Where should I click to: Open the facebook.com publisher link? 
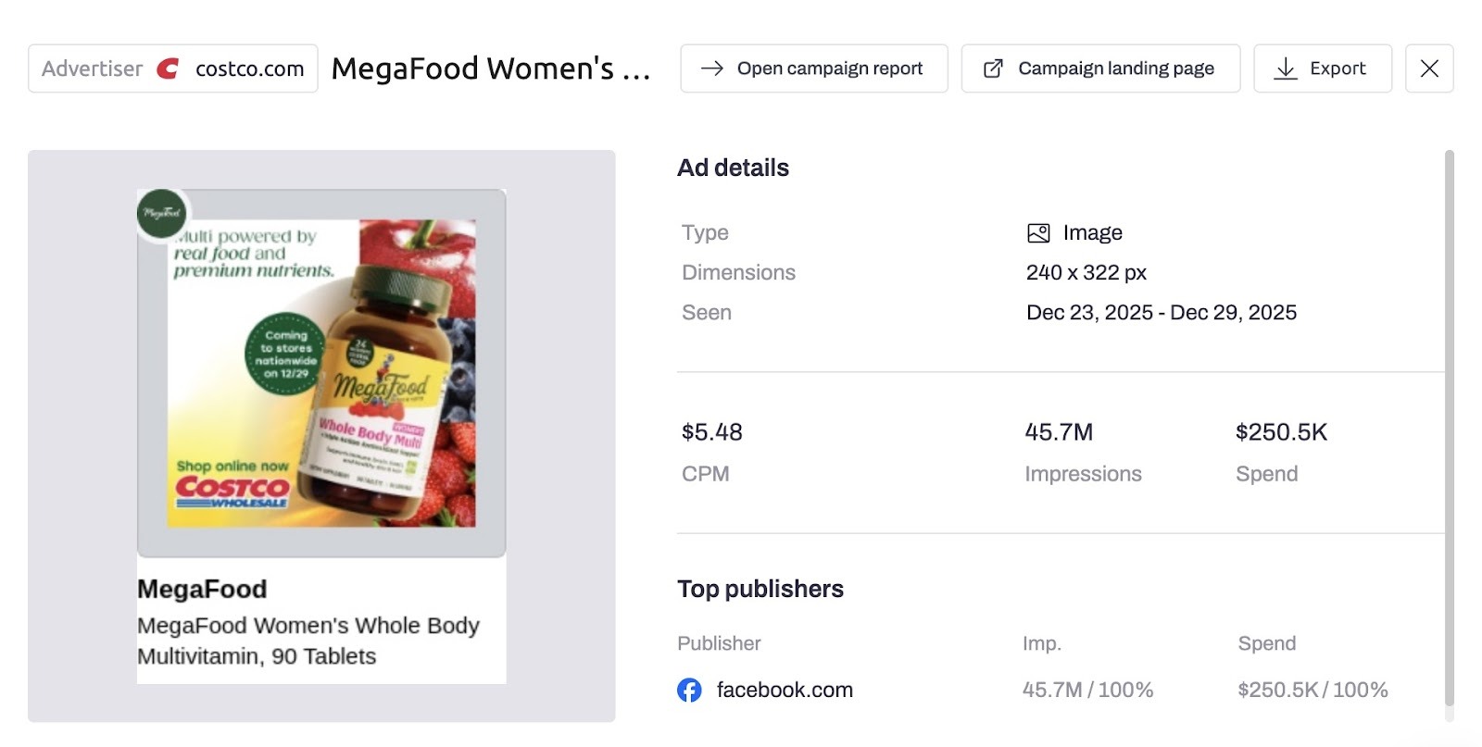(785, 690)
